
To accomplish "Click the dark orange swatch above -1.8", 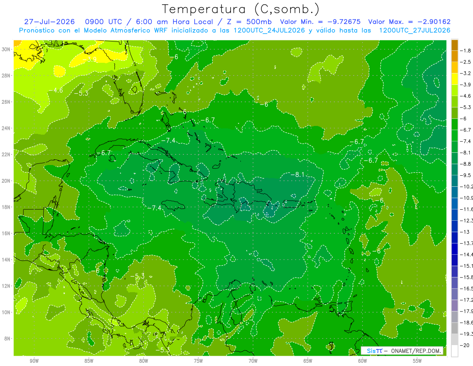I will [x=454, y=45].
